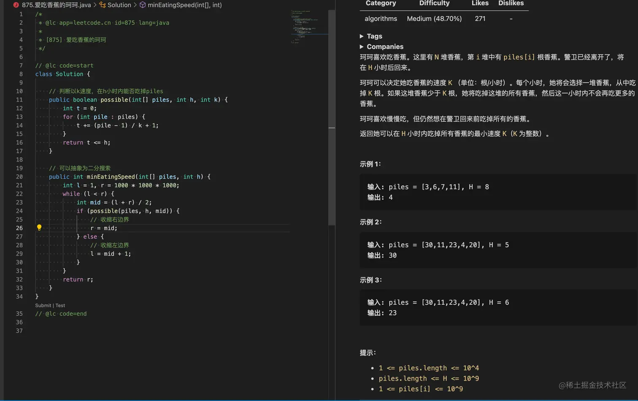
Task: Click the 'public int minEatingSpeed' method signature
Action: click(130, 177)
